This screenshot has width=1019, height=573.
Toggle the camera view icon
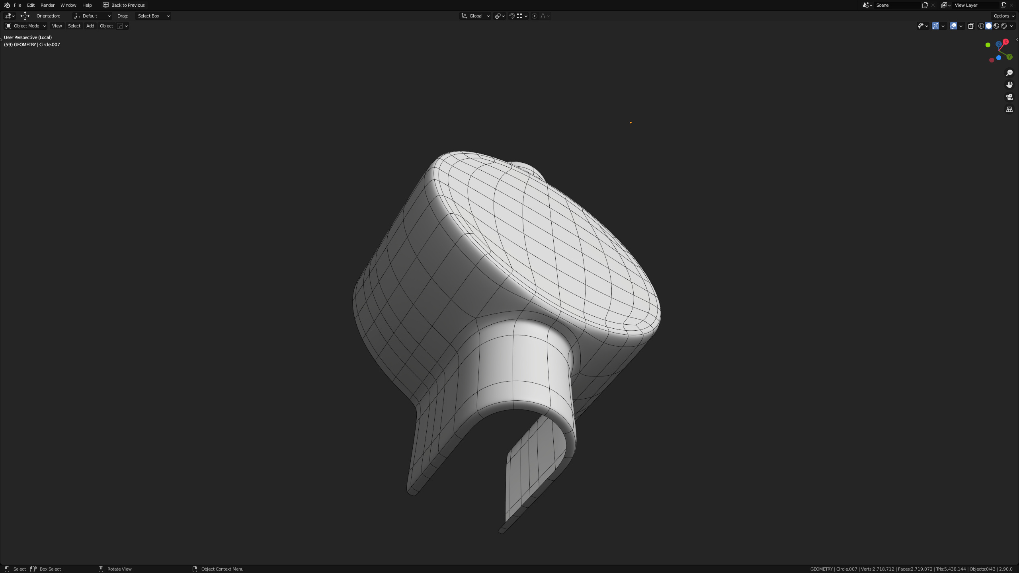[1009, 97]
